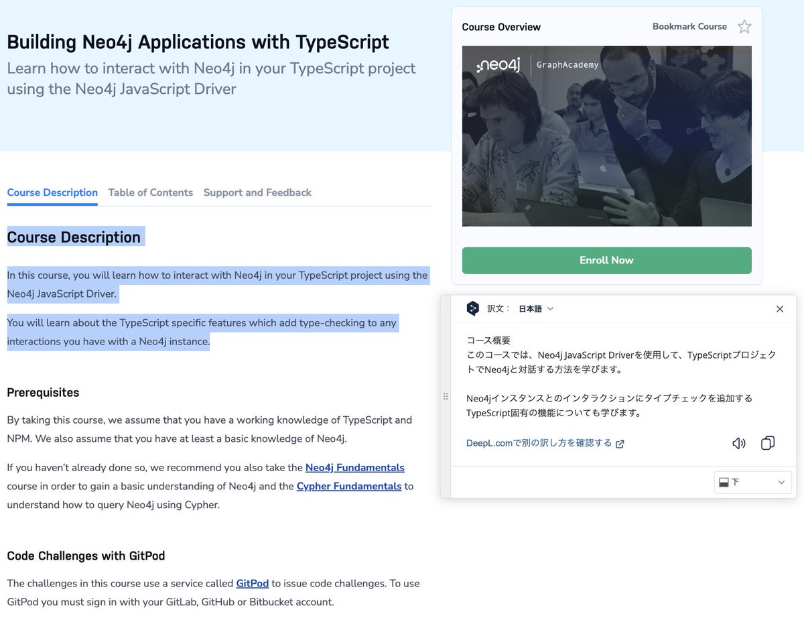Screen dimensions: 804x622
Task: Click the drag handle of the DeepL popup
Action: [446, 397]
